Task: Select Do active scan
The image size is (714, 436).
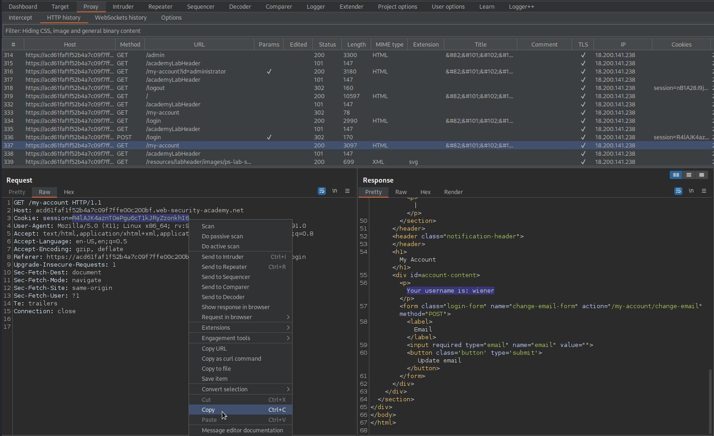Action: pos(241,247)
